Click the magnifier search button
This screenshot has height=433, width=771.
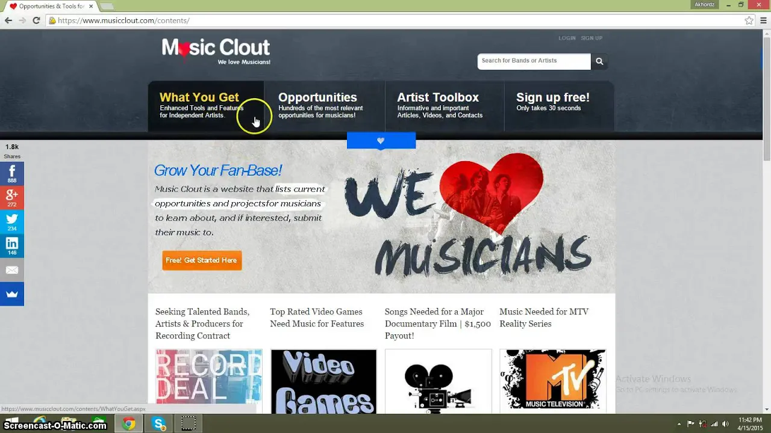pyautogui.click(x=599, y=61)
